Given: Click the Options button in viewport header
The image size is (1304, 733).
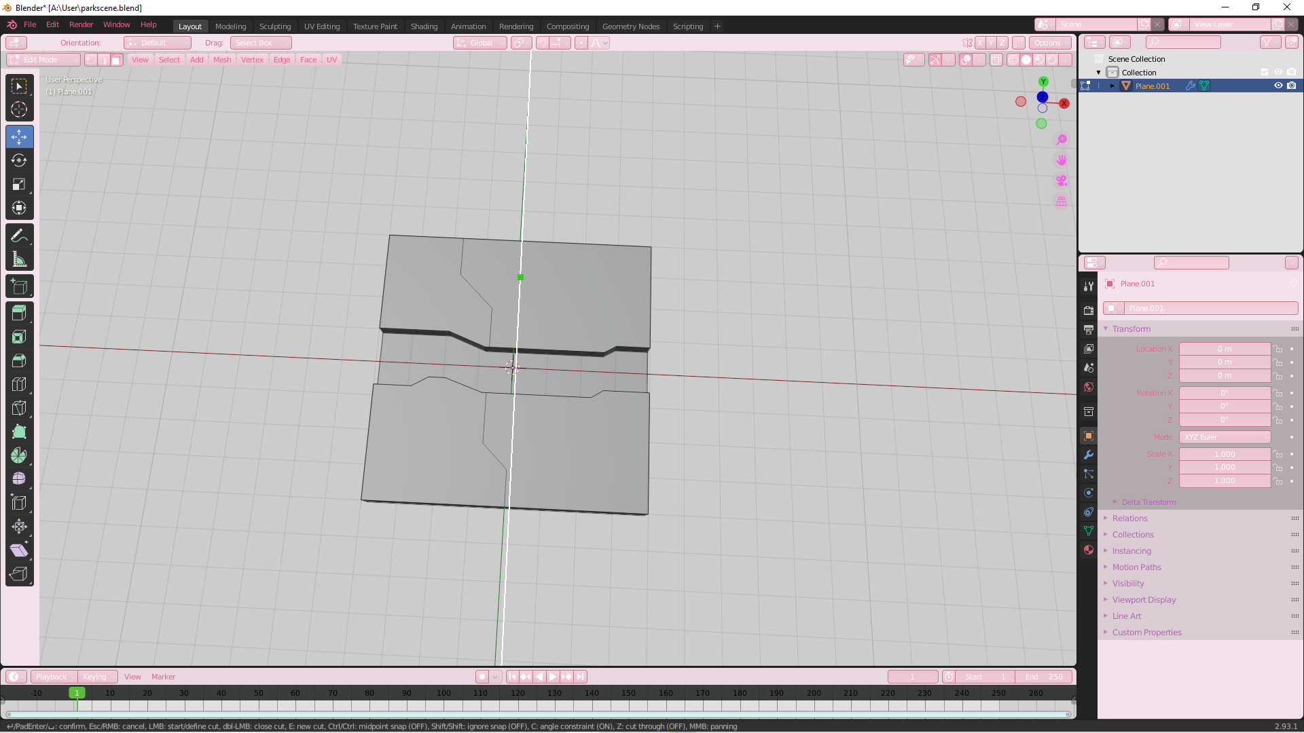Looking at the screenshot, I should (x=1050, y=43).
